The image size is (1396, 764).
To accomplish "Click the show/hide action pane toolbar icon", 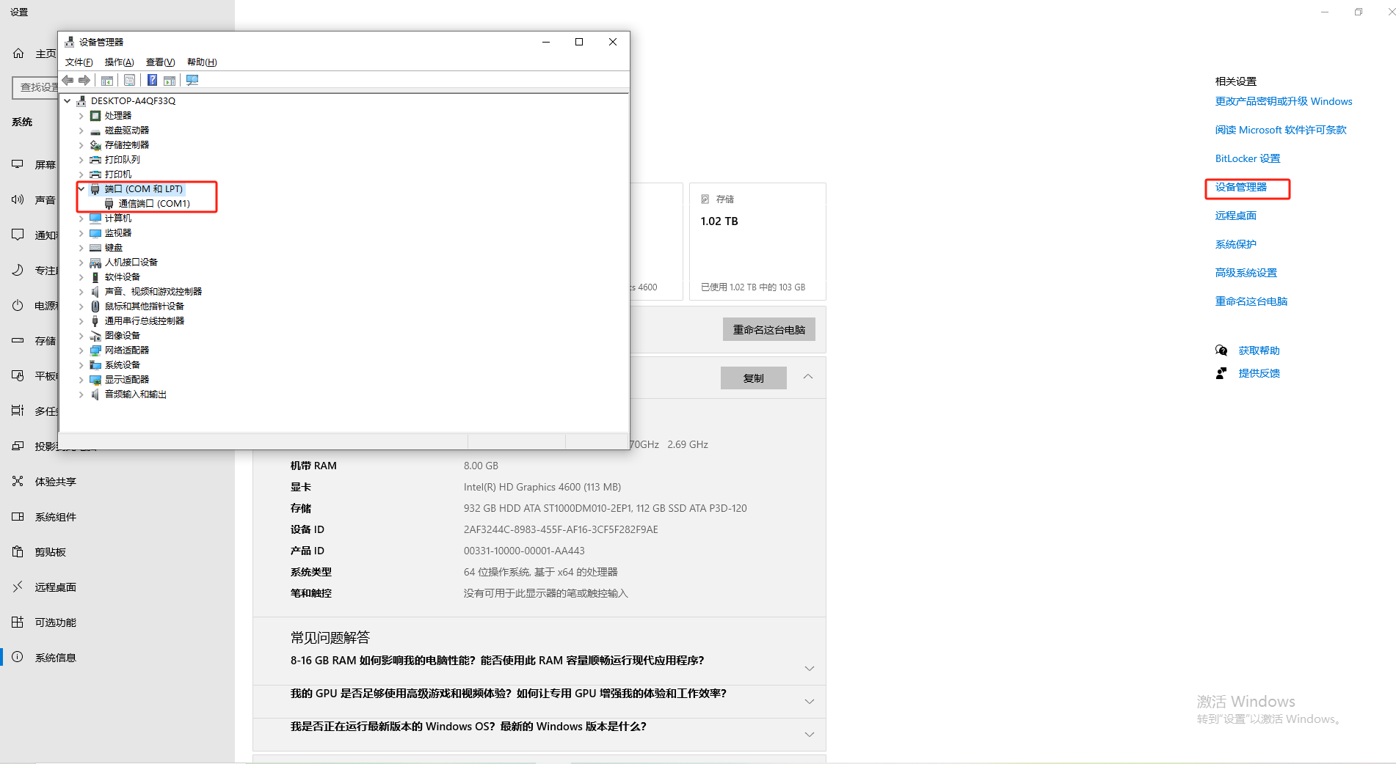I will click(x=170, y=80).
